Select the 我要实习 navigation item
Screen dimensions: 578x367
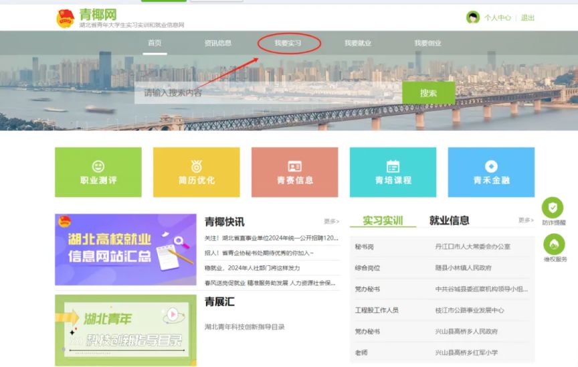click(288, 43)
